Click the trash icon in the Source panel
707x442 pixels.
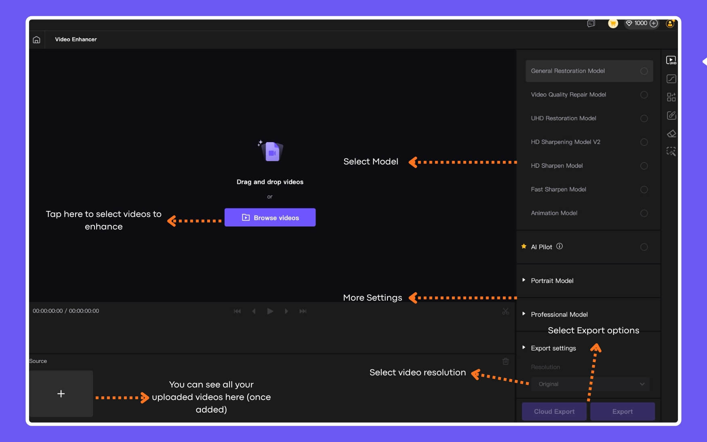[506, 361]
